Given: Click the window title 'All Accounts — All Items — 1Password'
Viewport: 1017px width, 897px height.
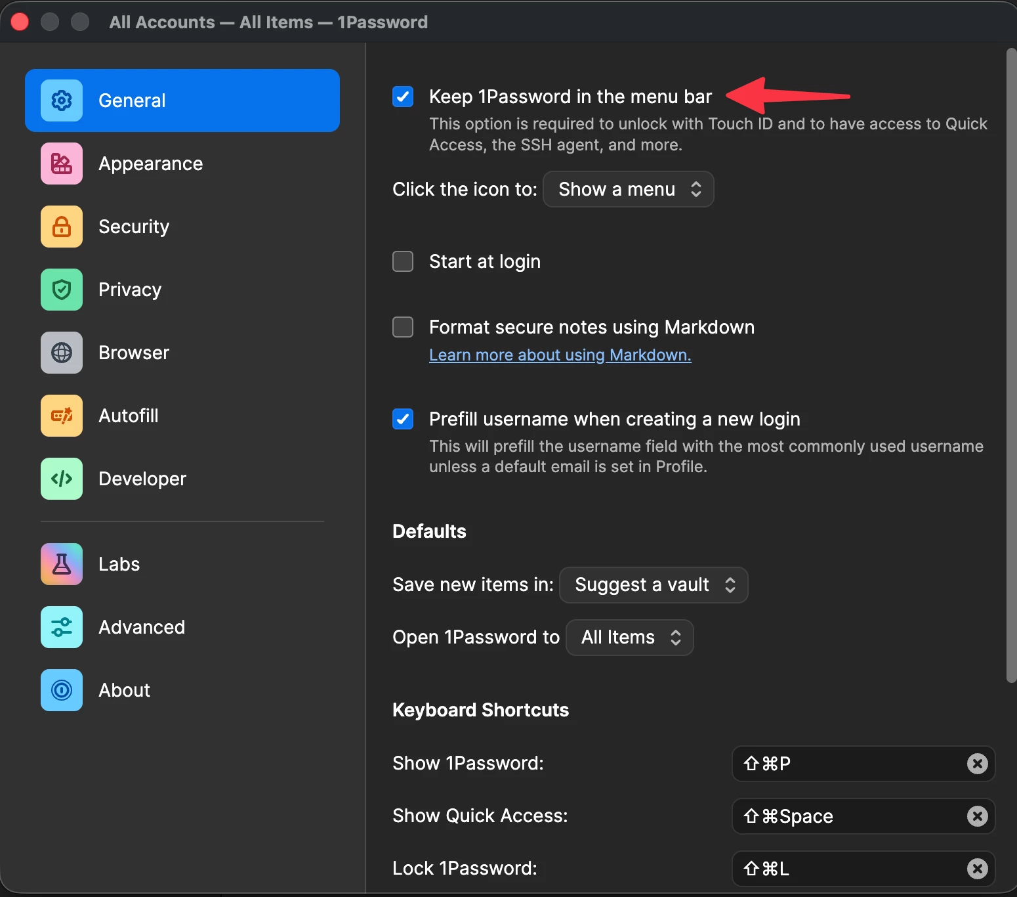Looking at the screenshot, I should [268, 22].
